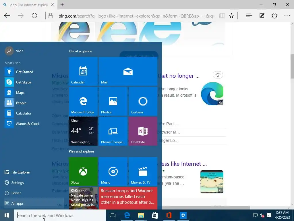Image resolution: width=294 pixels, height=221 pixels.
Task: Show All apps list
Action: click(34, 203)
